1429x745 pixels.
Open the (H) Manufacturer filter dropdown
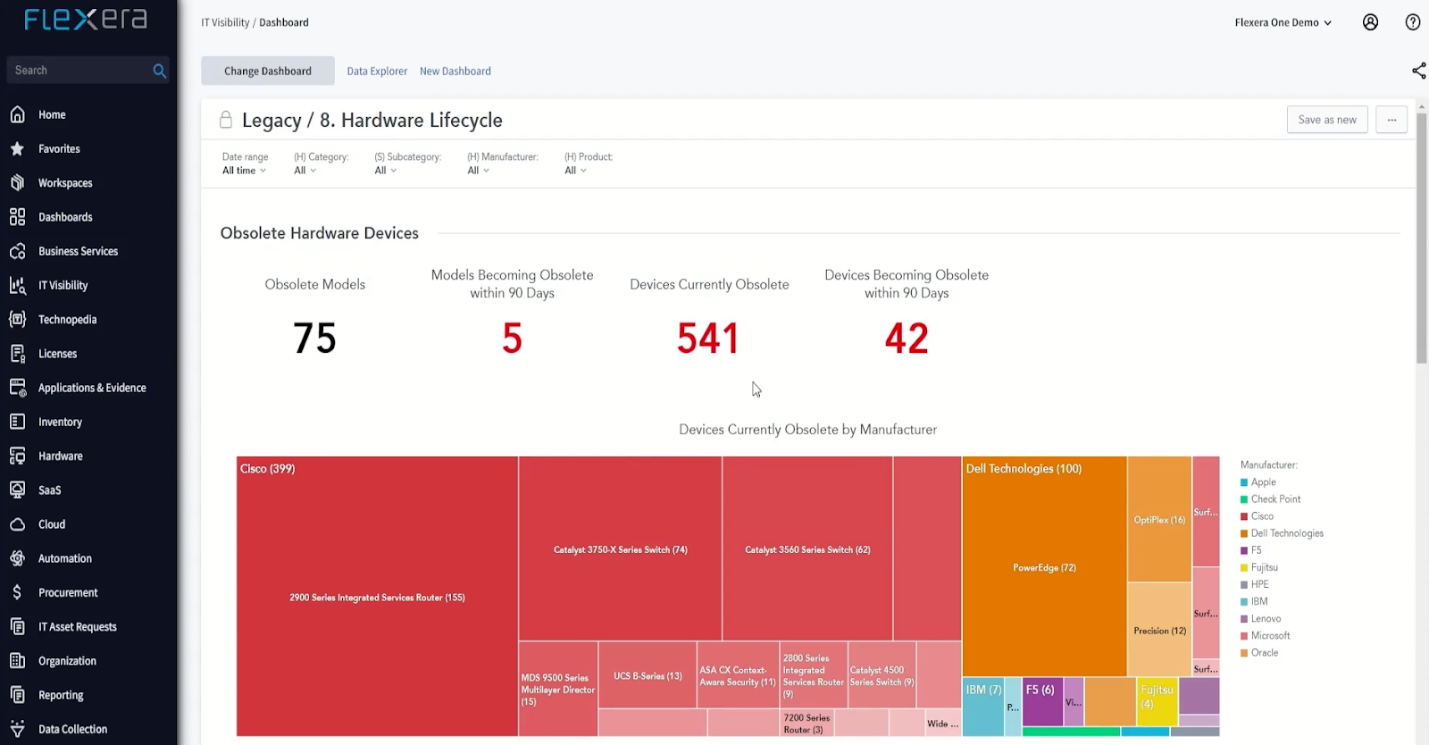click(x=478, y=171)
